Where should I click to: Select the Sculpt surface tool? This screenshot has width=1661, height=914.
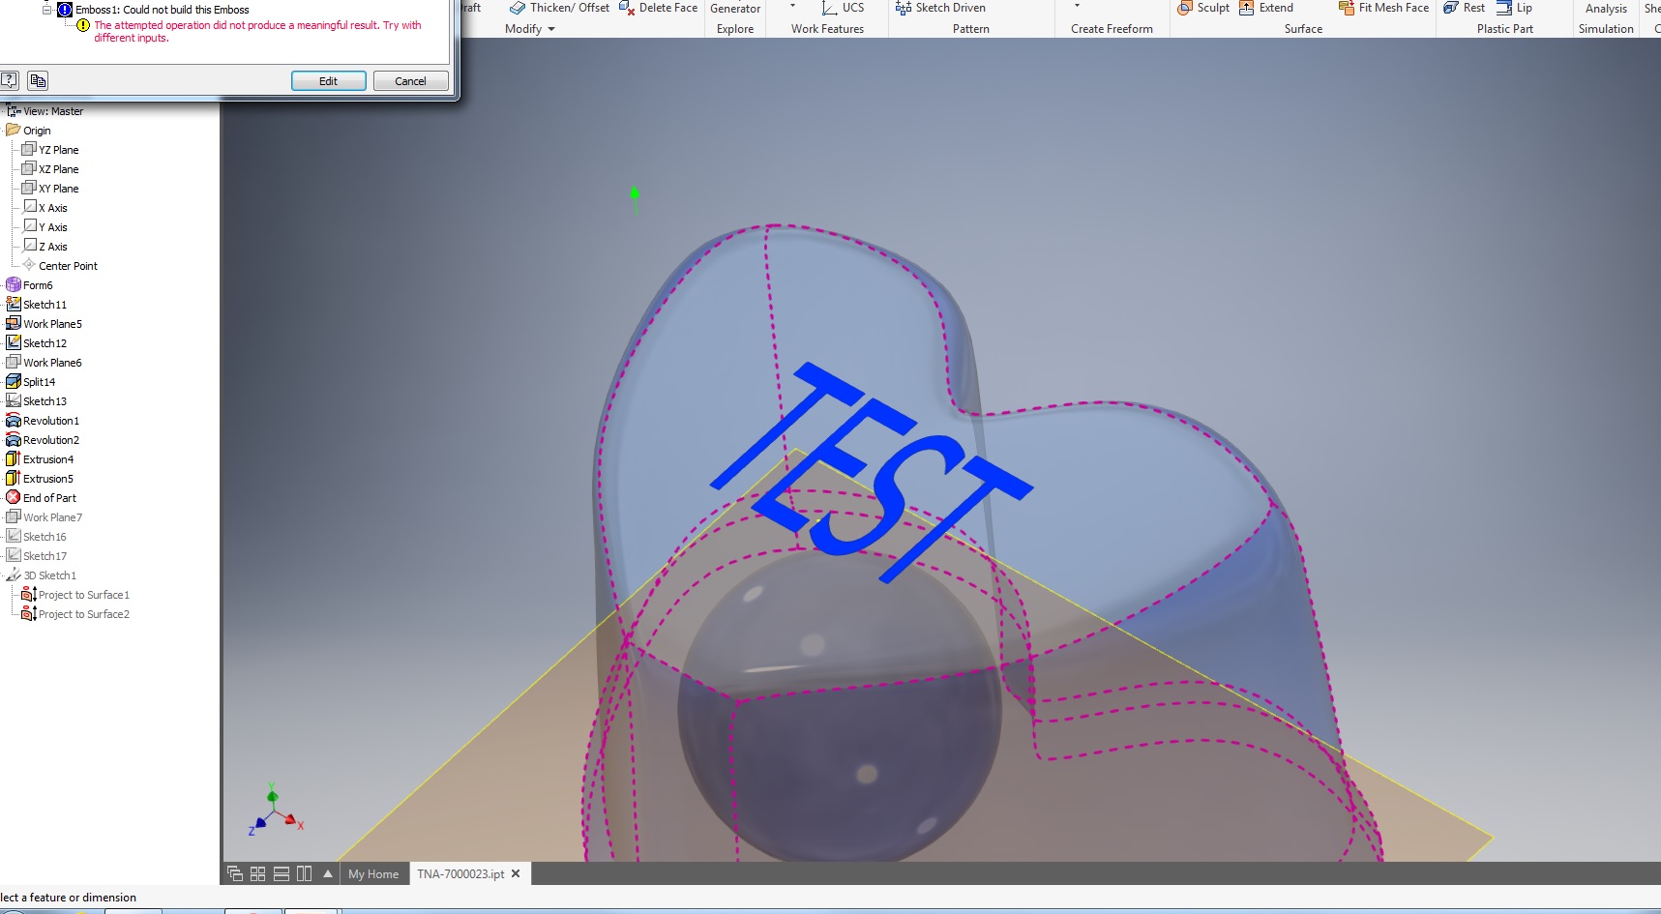tap(1202, 8)
